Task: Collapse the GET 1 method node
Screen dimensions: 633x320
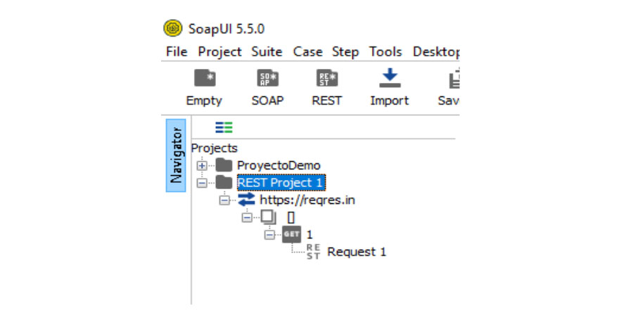Action: pyautogui.click(x=269, y=235)
